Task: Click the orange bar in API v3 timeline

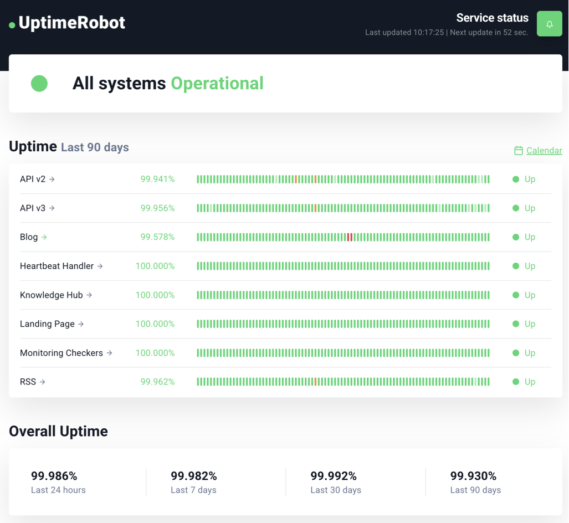Action: 315,208
